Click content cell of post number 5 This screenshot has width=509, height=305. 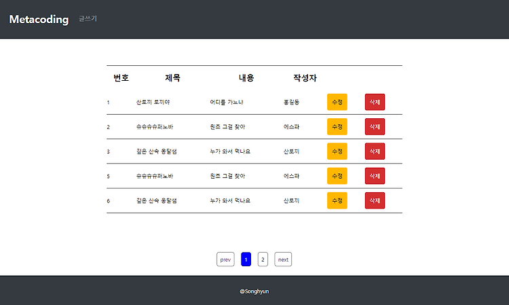[227, 176]
